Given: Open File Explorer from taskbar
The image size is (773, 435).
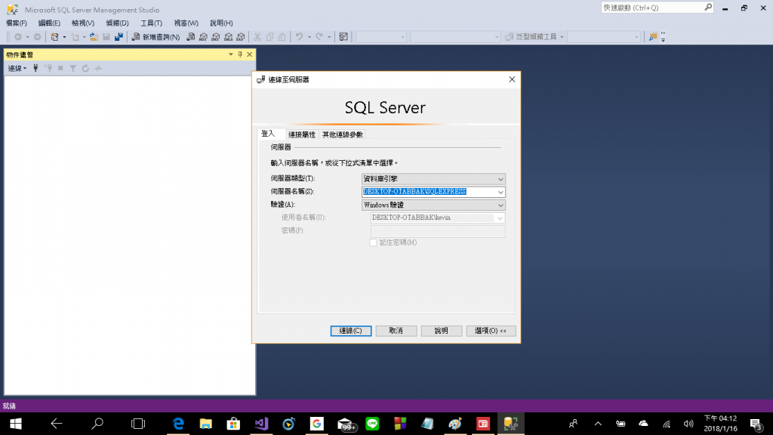Looking at the screenshot, I should [205, 424].
